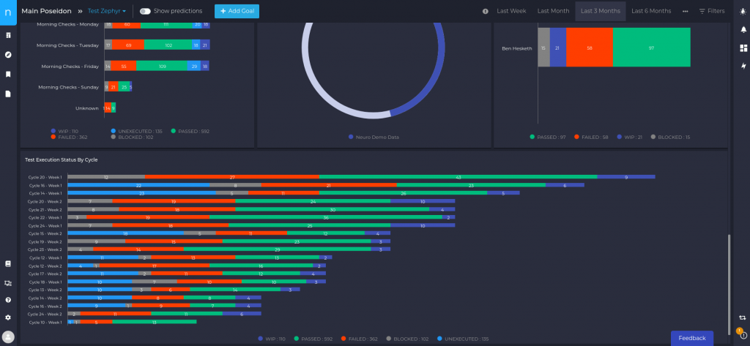Click the green 97 segment of the Ben Hesketh bar
Viewport: 750px width, 346px height.
(651, 48)
